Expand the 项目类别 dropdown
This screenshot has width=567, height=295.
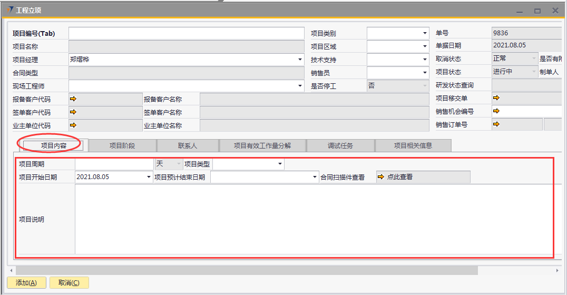click(x=425, y=33)
